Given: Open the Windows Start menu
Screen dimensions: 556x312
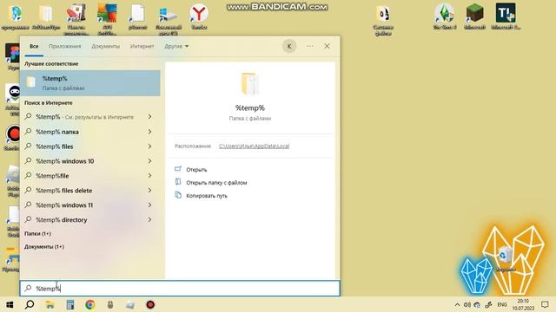Looking at the screenshot, I should pos(10,304).
